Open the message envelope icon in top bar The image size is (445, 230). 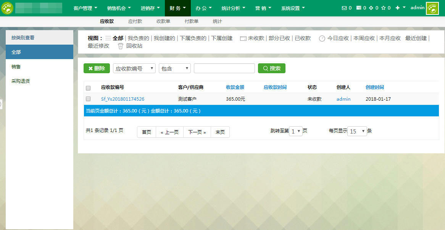pyautogui.click(x=344, y=7)
